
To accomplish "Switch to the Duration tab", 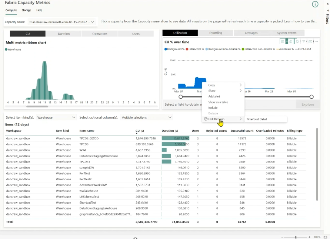I will pos(64,33).
